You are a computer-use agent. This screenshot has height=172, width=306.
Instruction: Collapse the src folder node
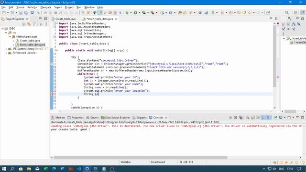tap(6, 32)
